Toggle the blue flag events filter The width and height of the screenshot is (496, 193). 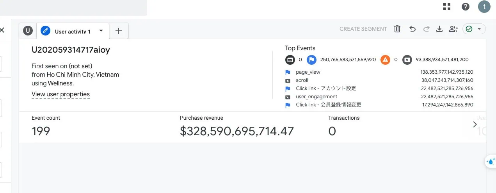[x=311, y=60]
